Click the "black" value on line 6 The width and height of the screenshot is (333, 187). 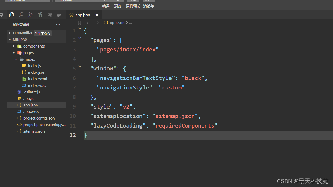(x=193, y=78)
